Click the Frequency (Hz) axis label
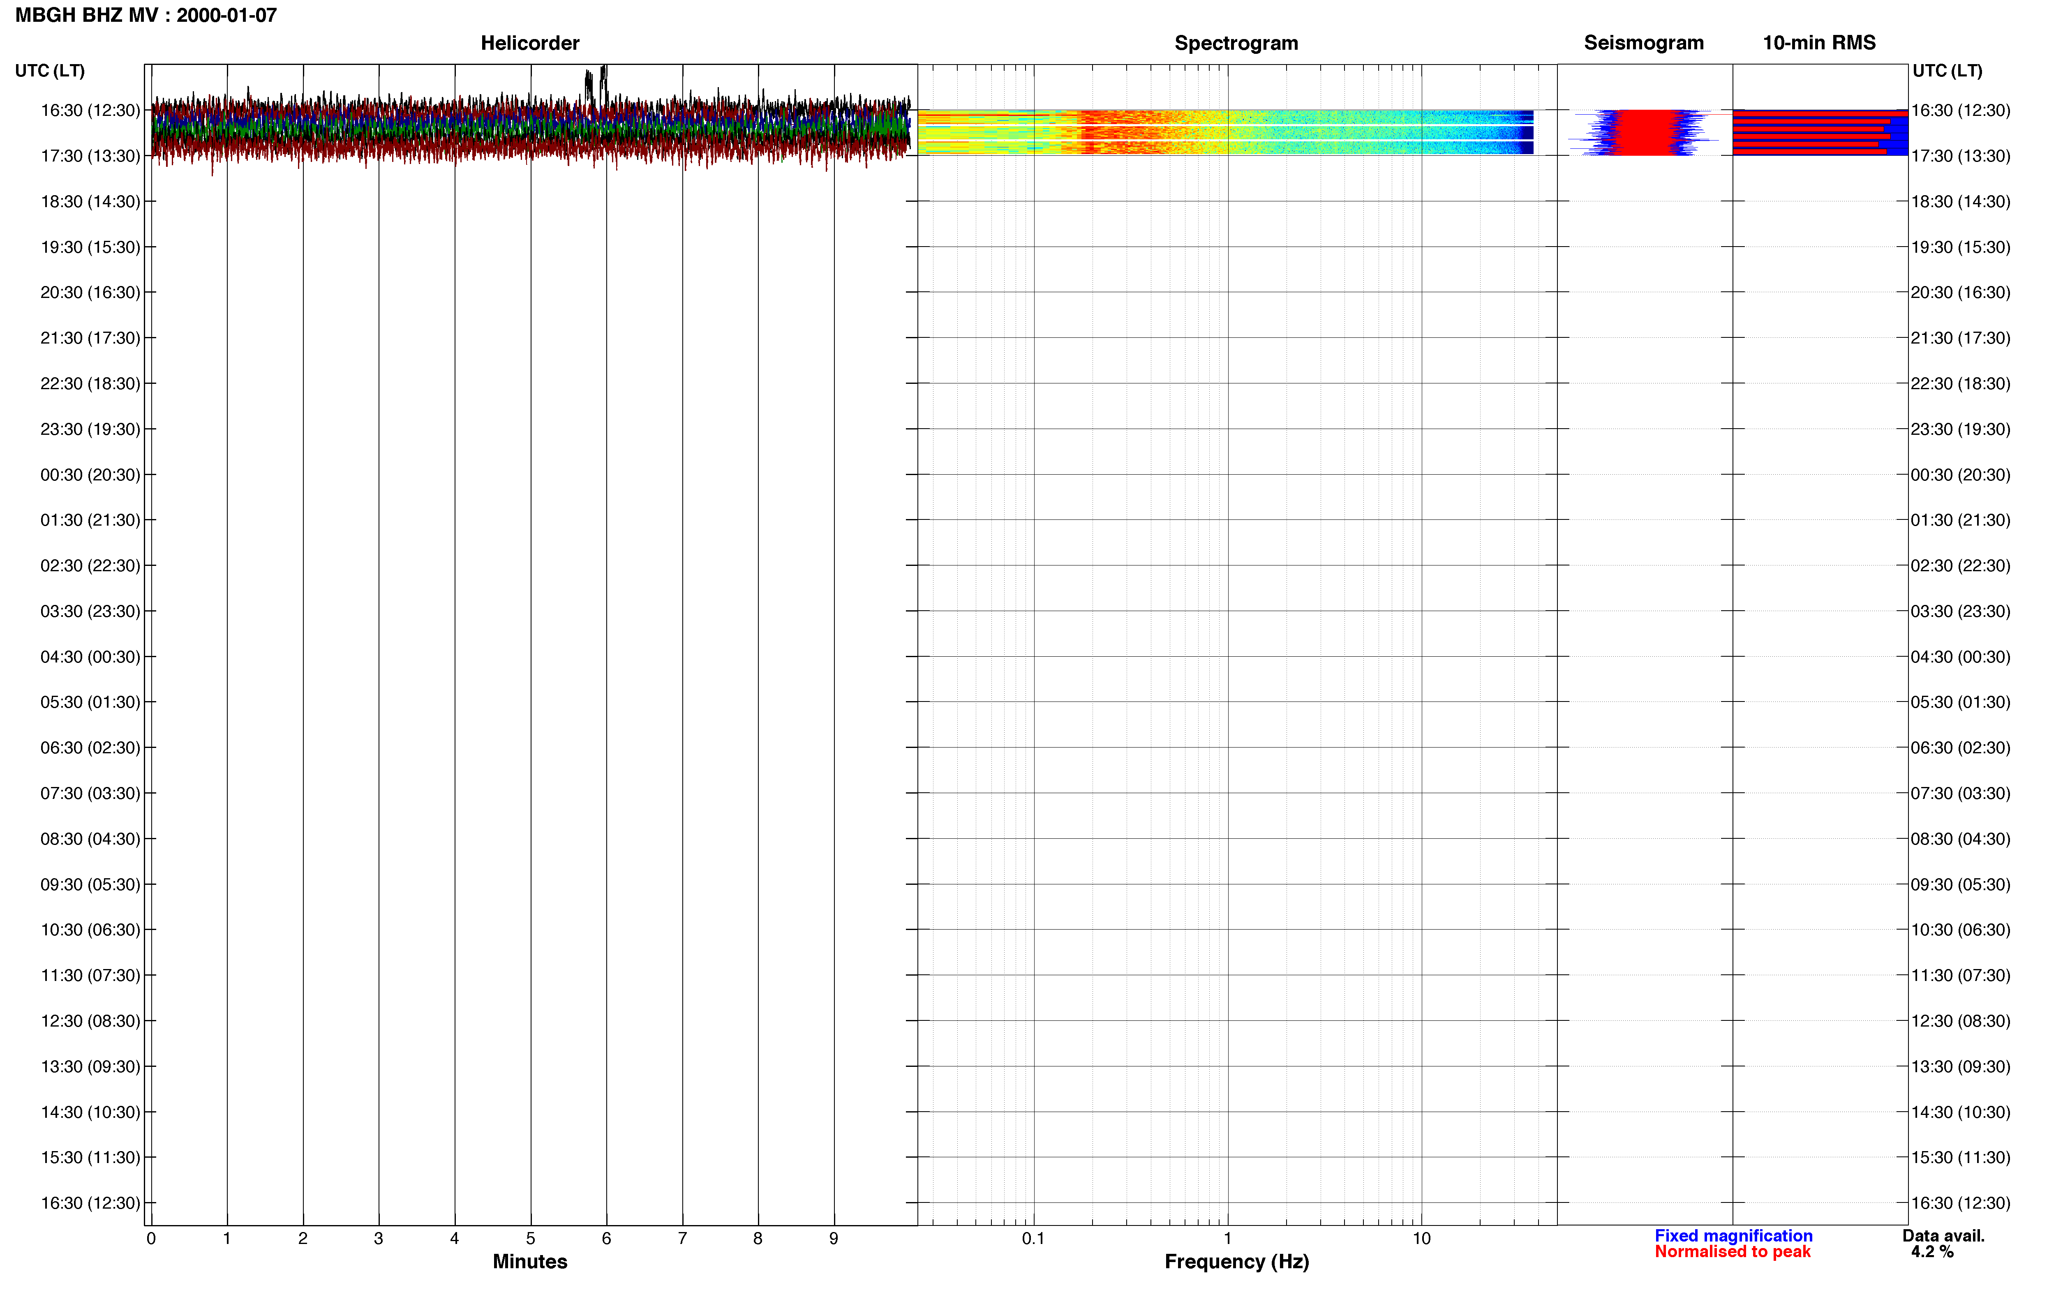Image resolution: width=2063 pixels, height=1290 pixels. pyautogui.click(x=1236, y=1261)
